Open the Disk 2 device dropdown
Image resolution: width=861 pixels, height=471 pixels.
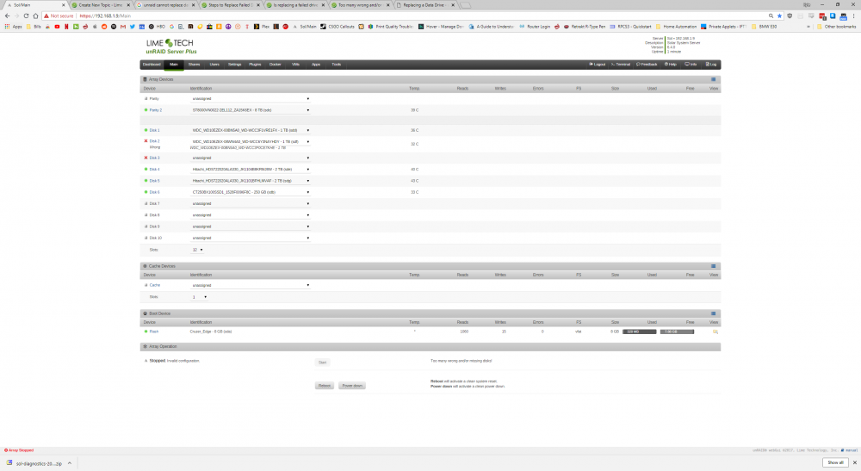[x=251, y=141]
